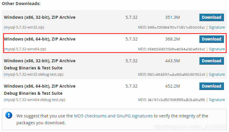Open Signature link for win32-debug-test.zip
This screenshot has height=132, width=229.
click(x=217, y=74)
